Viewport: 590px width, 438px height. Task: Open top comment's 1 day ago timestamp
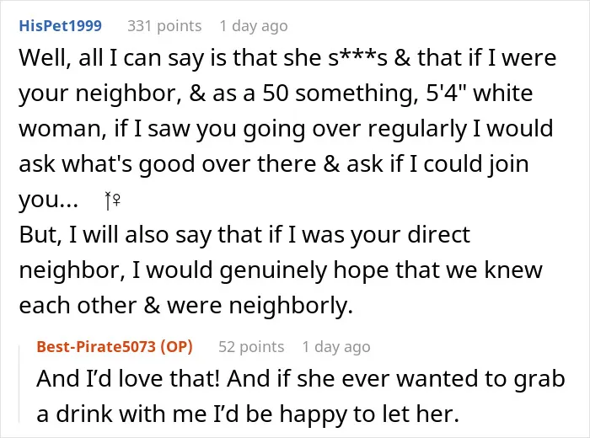(x=254, y=26)
